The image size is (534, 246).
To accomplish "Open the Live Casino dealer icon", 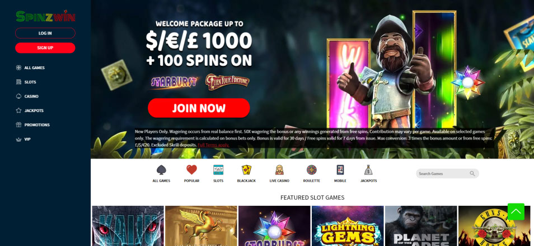I will tap(279, 170).
